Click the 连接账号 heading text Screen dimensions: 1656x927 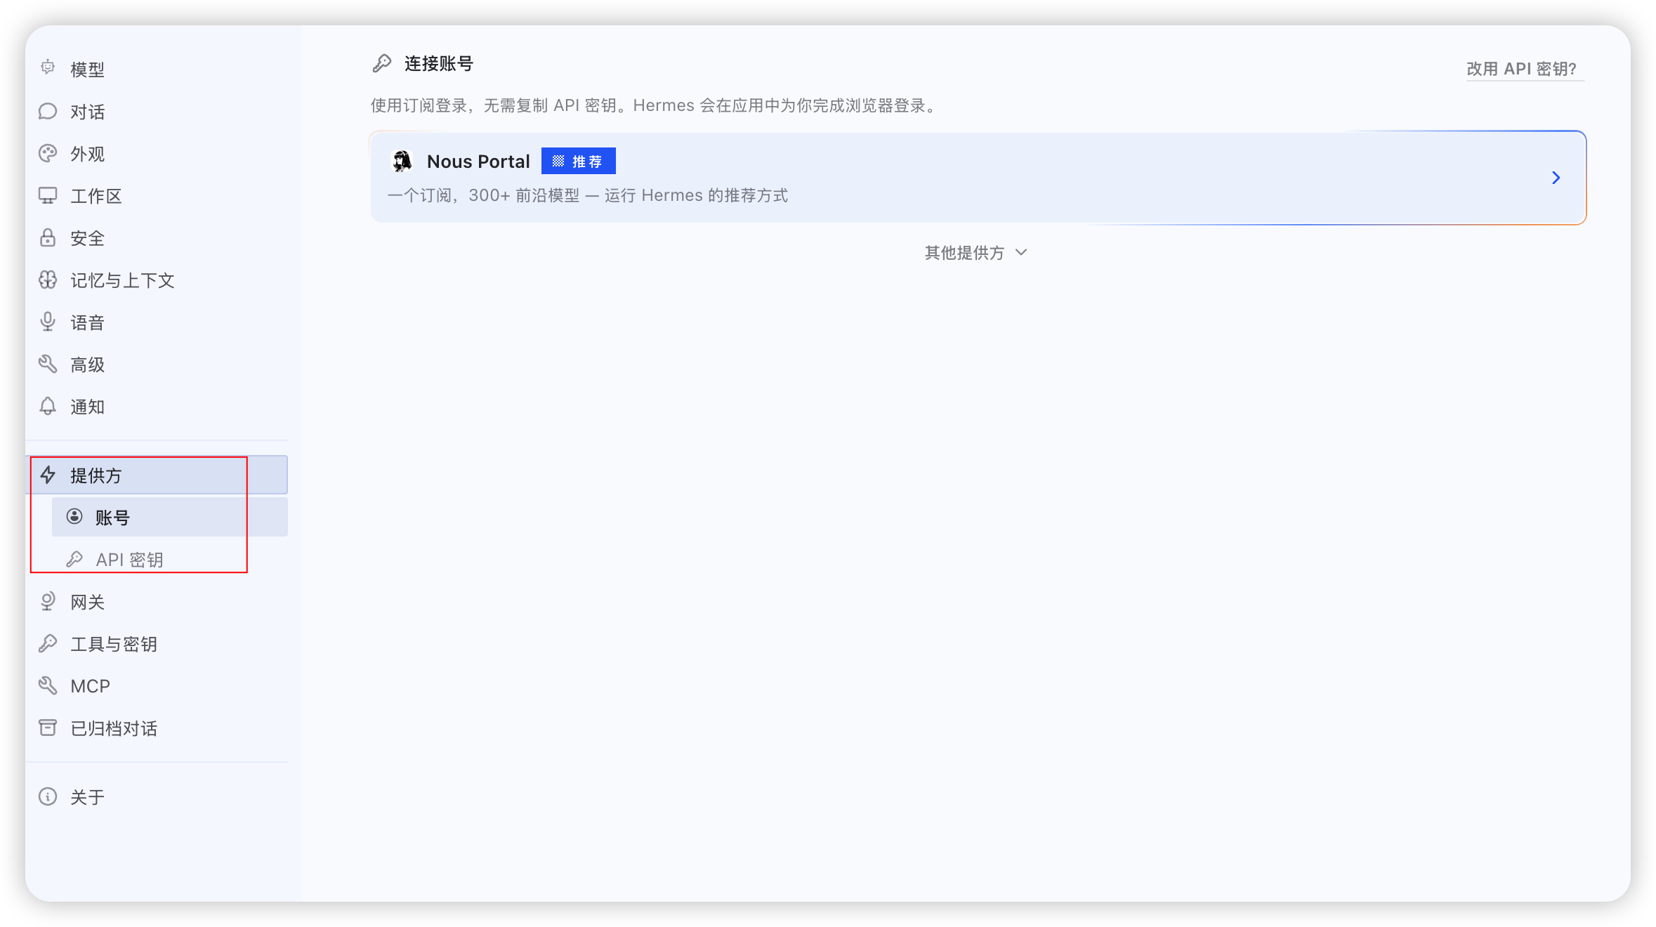(439, 63)
